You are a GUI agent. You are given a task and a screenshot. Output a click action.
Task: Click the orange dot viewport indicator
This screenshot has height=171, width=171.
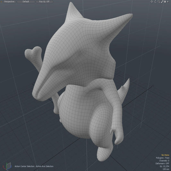pyautogui.click(x=1, y=2)
